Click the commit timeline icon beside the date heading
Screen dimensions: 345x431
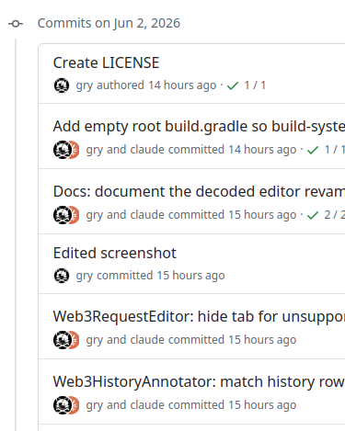[16, 24]
